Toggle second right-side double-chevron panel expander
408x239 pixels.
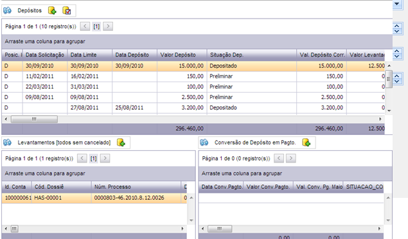tap(397, 28)
